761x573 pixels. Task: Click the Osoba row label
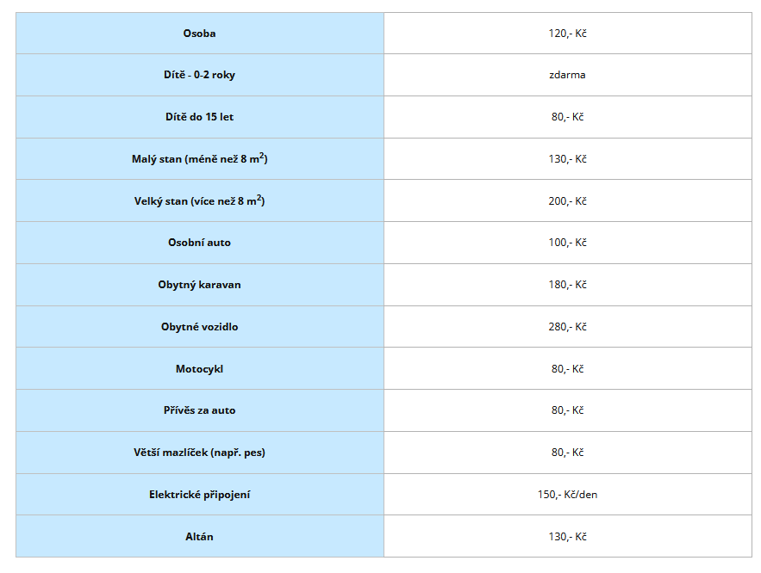tap(199, 34)
